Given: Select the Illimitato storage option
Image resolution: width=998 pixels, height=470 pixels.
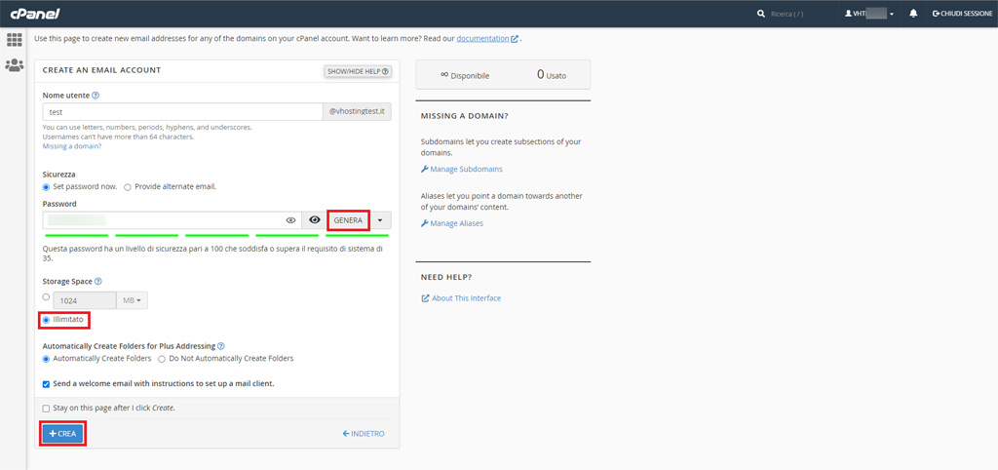Looking at the screenshot, I should [46, 320].
